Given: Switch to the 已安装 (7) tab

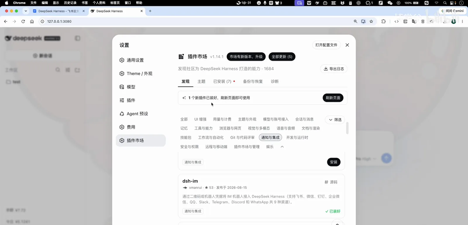Looking at the screenshot, I should (x=222, y=82).
